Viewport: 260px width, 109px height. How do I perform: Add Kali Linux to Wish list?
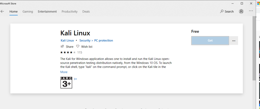pos(84,47)
